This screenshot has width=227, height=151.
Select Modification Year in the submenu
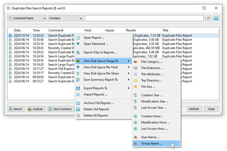[x=156, y=101]
